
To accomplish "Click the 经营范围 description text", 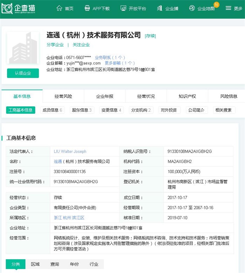I will coord(141,243).
